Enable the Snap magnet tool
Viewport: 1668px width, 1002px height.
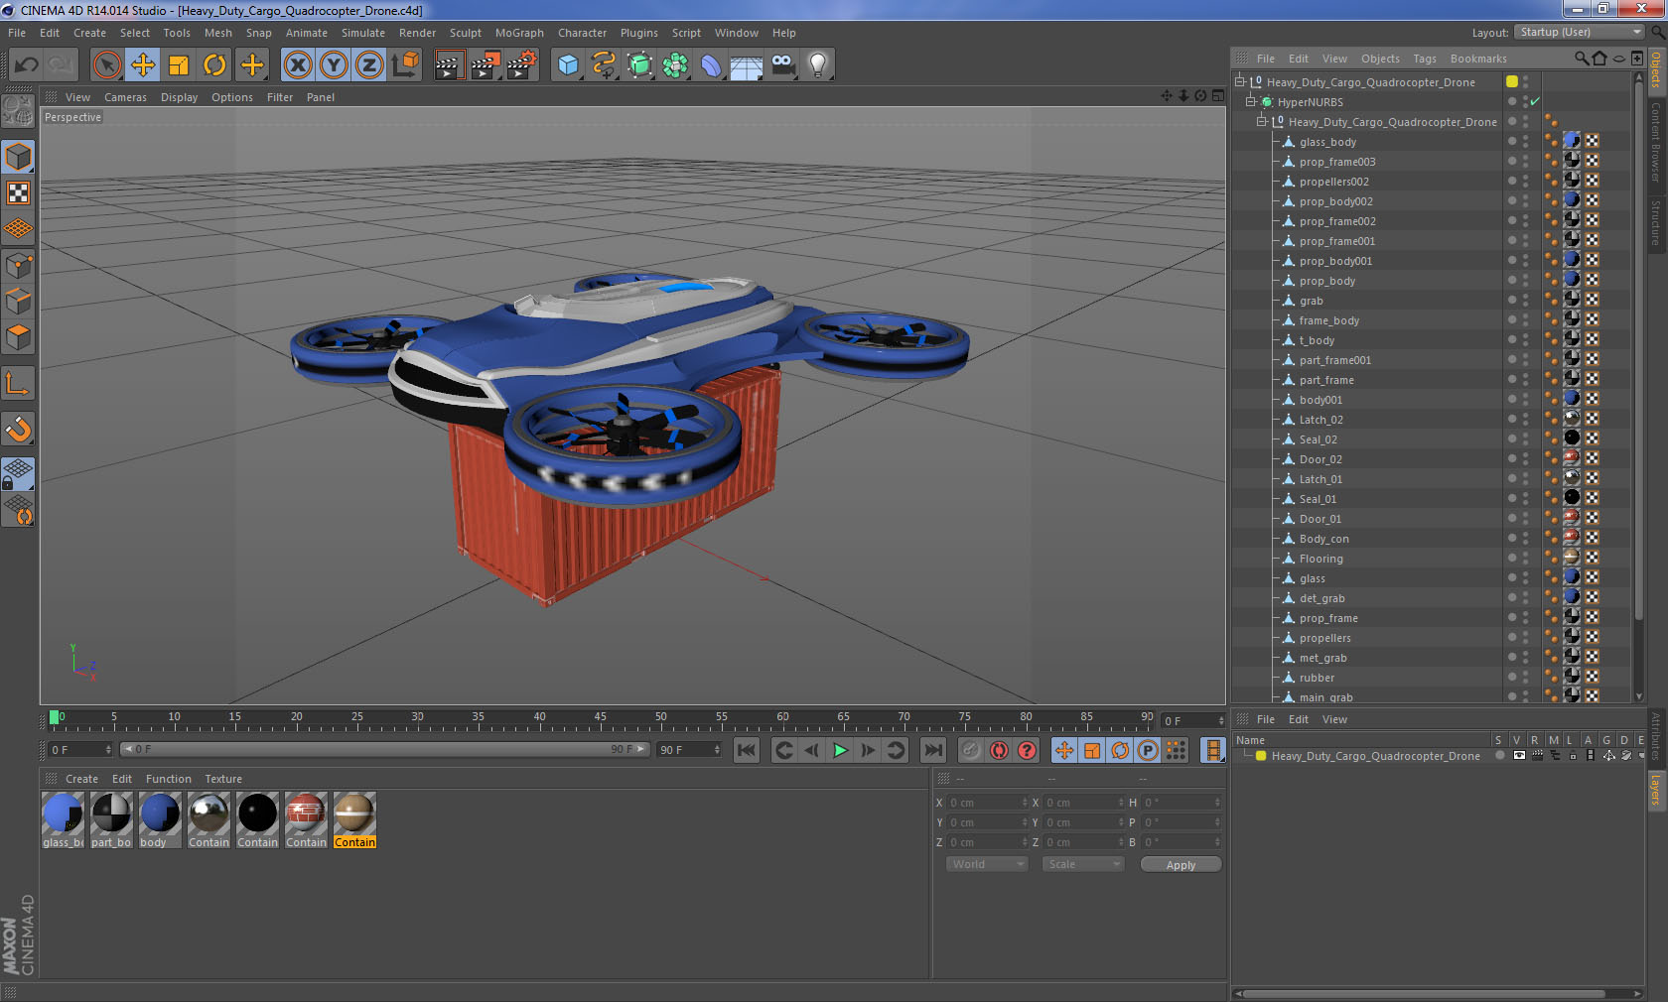point(19,429)
